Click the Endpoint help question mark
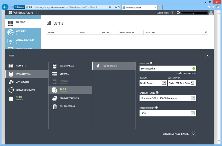 pos(151,63)
